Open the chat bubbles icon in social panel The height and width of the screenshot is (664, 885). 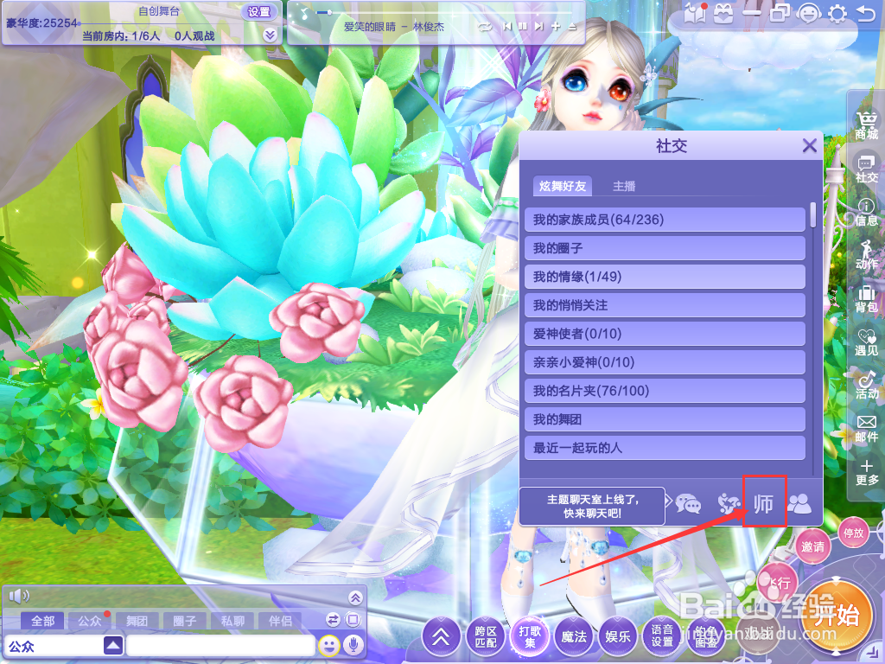pos(688,503)
